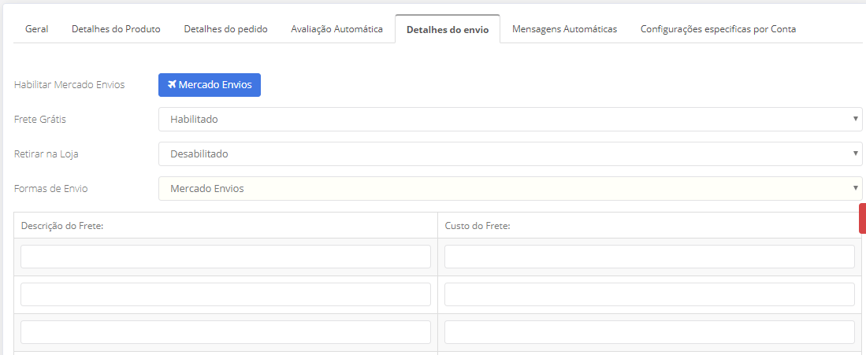Expand the Frete Grátis dropdown
The width and height of the screenshot is (866, 355).
pyautogui.click(x=510, y=120)
